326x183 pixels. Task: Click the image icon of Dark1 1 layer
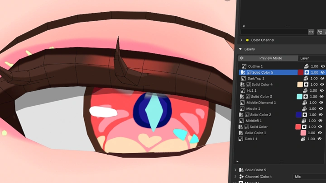click(x=240, y=139)
